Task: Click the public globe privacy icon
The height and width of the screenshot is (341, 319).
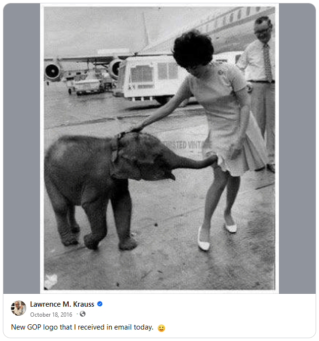Action: [x=83, y=314]
